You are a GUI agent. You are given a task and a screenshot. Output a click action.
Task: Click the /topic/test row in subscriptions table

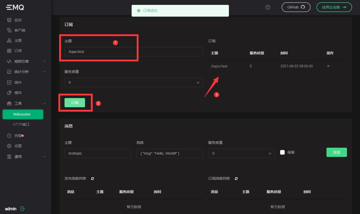(278, 66)
